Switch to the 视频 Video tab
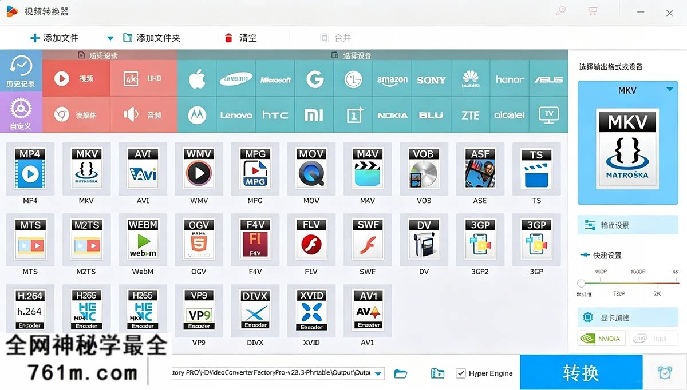The width and height of the screenshot is (687, 390). coord(76,79)
